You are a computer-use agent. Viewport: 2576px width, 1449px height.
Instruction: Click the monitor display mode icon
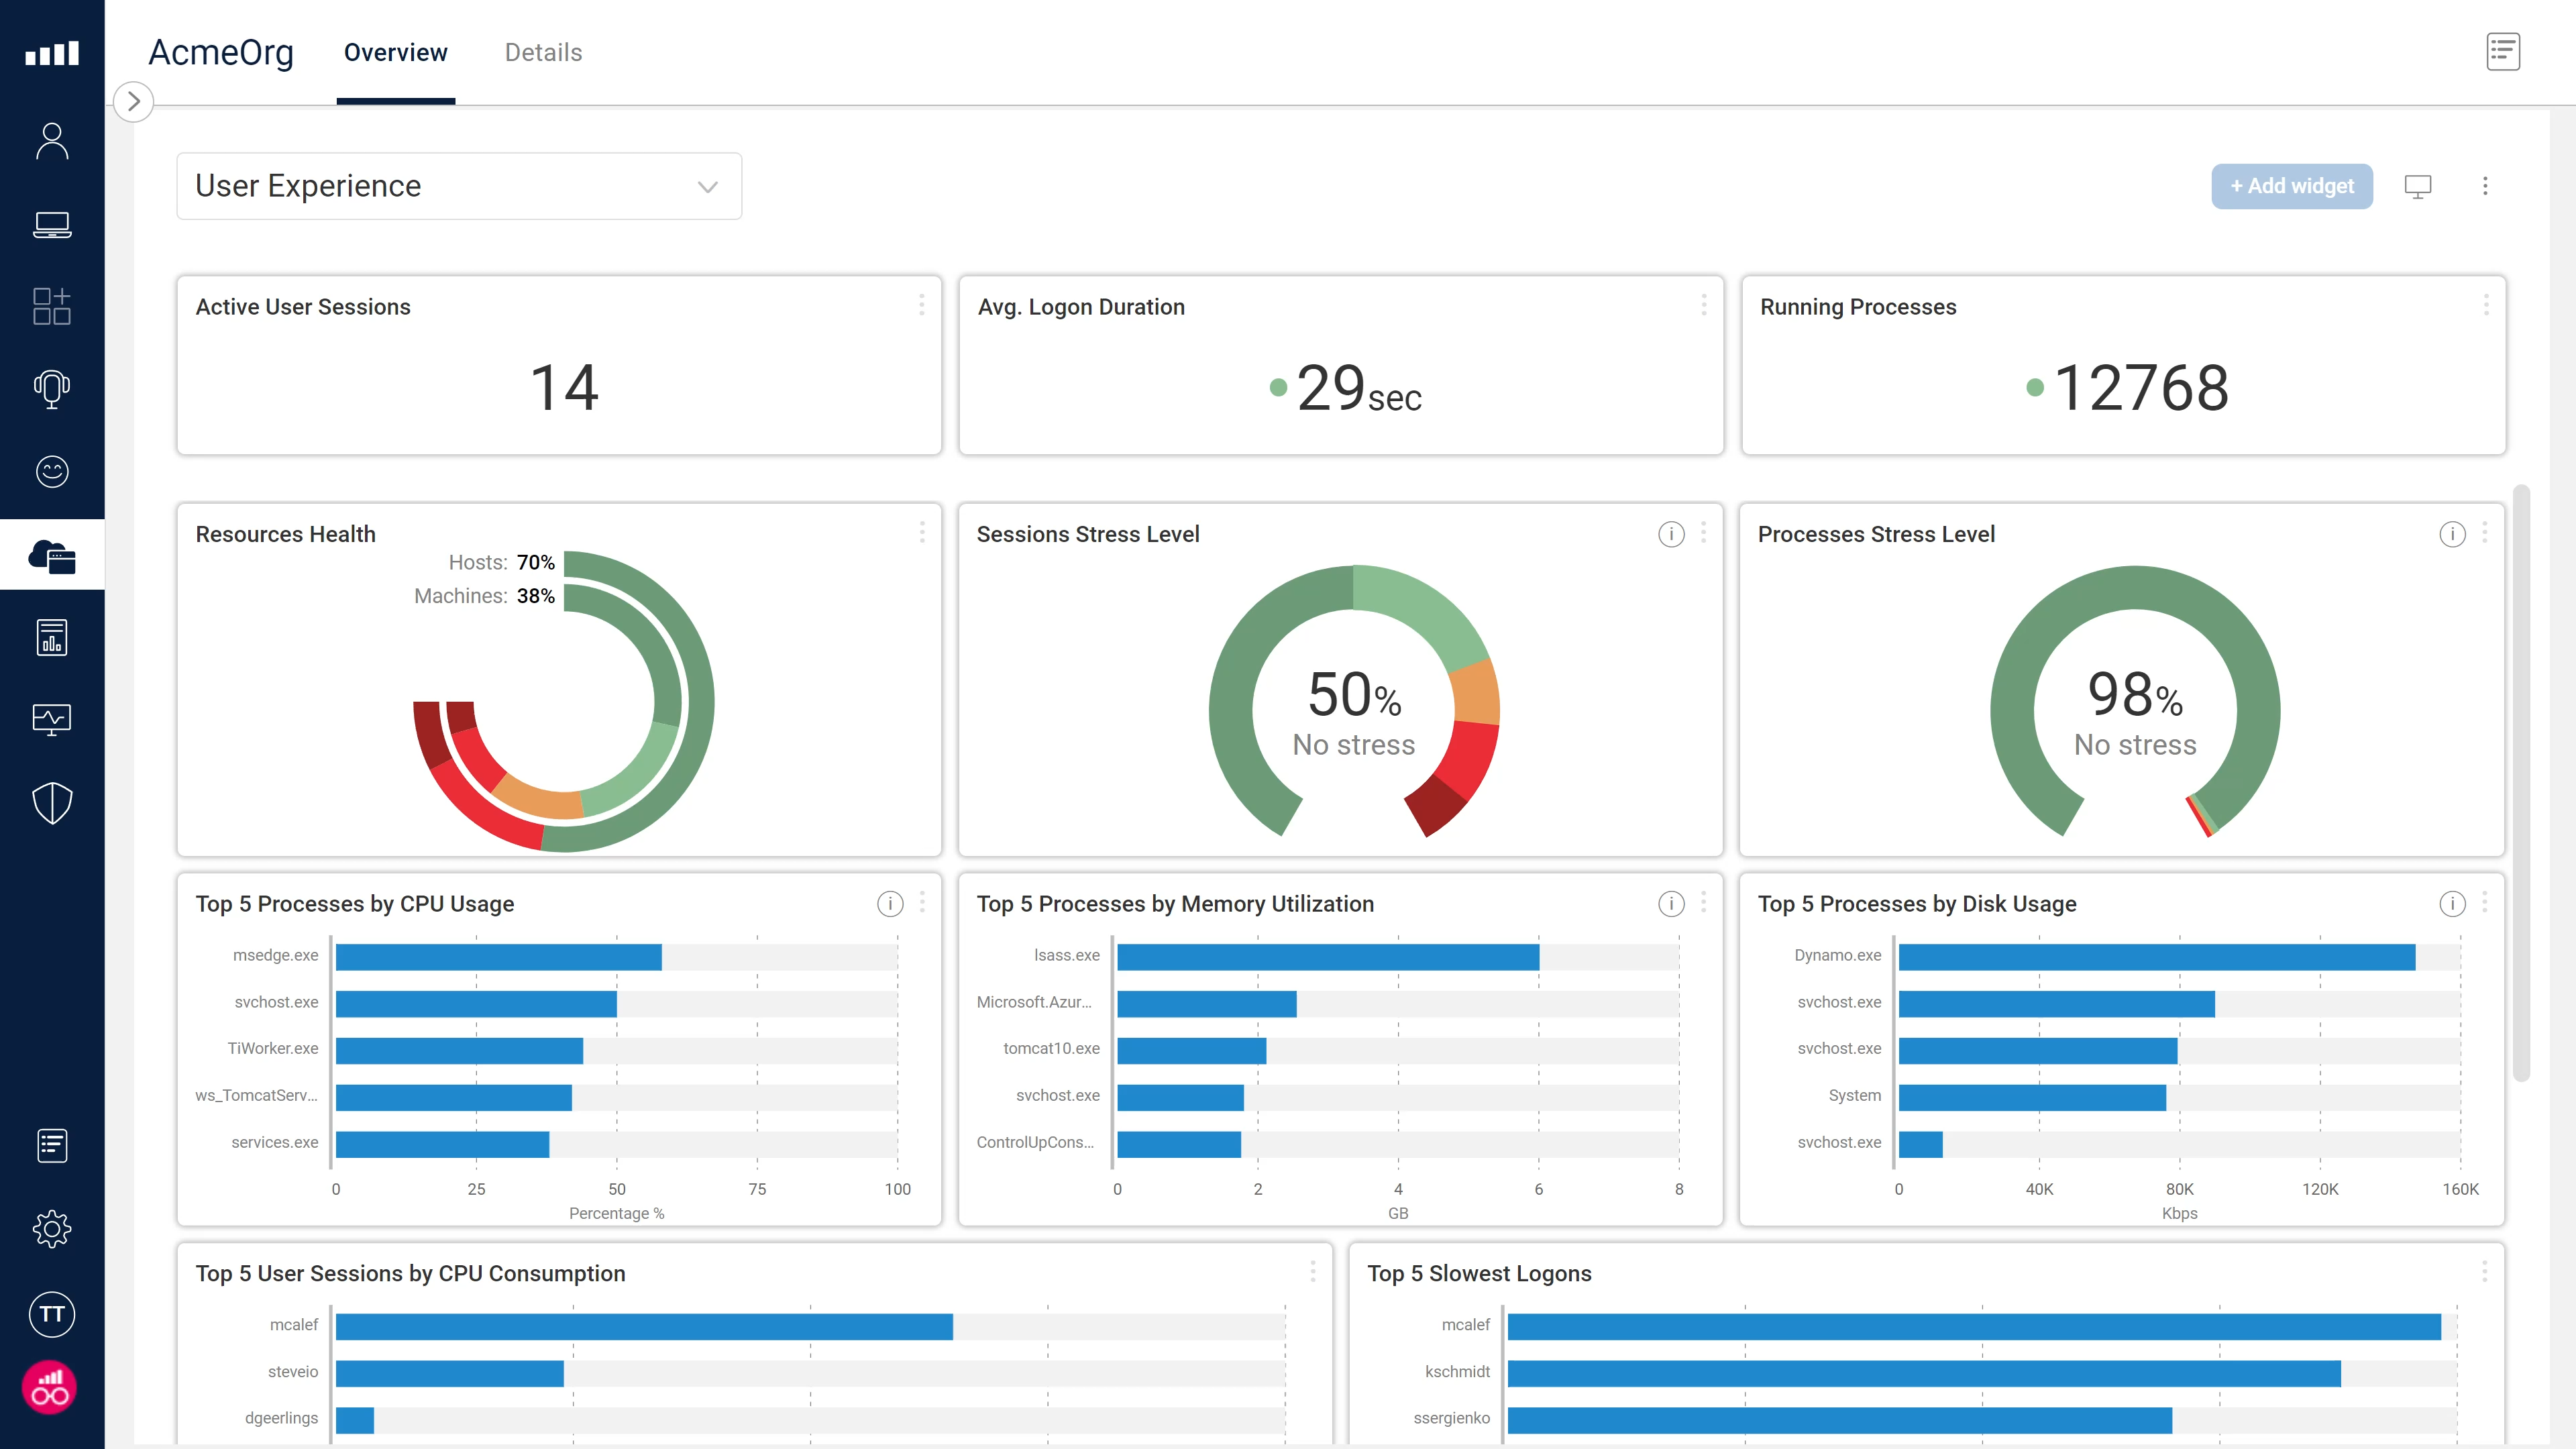tap(2417, 186)
